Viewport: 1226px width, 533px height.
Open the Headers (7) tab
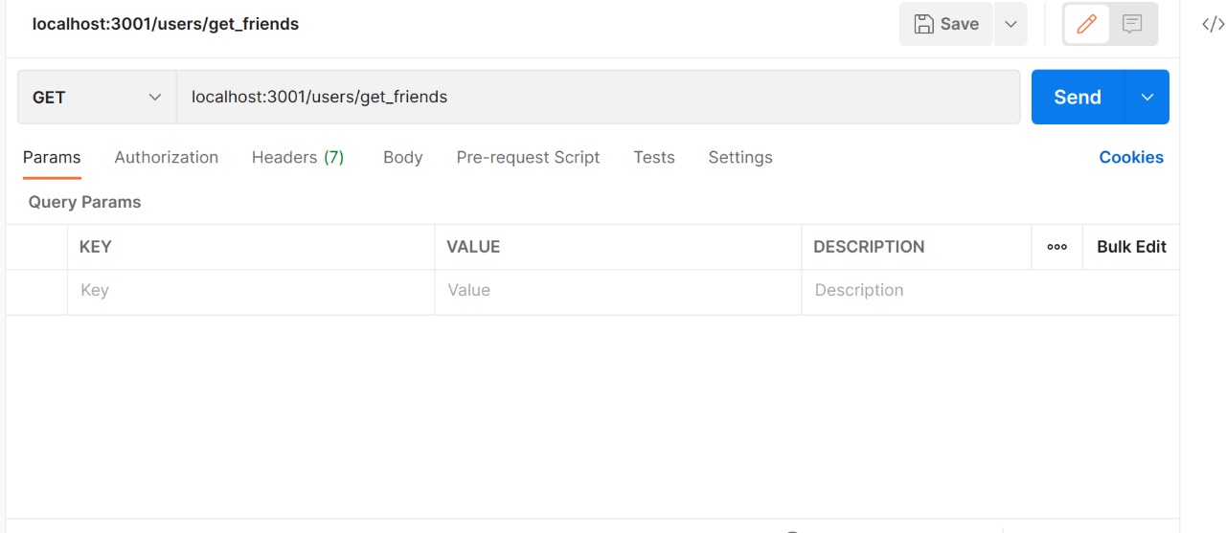point(298,157)
